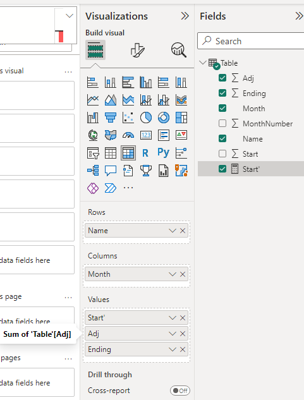
Task: Select the Funnel visual
Action: click(110, 118)
